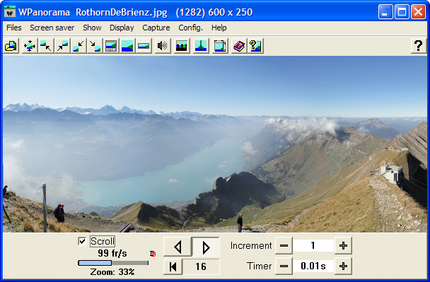Open the Screen saver menu

tap(52, 28)
